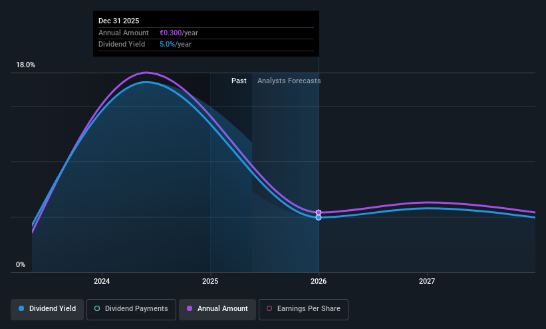Select the blue data point at 2026
This screenshot has height=329, width=546.
pyautogui.click(x=319, y=217)
